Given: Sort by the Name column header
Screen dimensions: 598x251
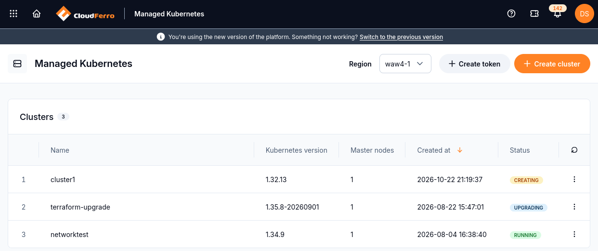Looking at the screenshot, I should (60, 150).
